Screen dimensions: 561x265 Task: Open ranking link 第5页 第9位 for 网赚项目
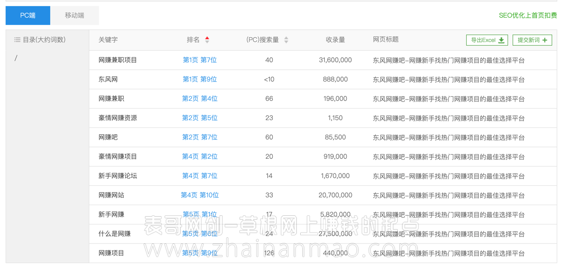click(200, 253)
